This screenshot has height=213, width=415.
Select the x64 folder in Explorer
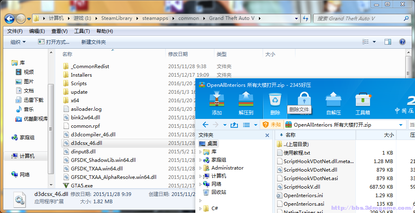point(71,100)
